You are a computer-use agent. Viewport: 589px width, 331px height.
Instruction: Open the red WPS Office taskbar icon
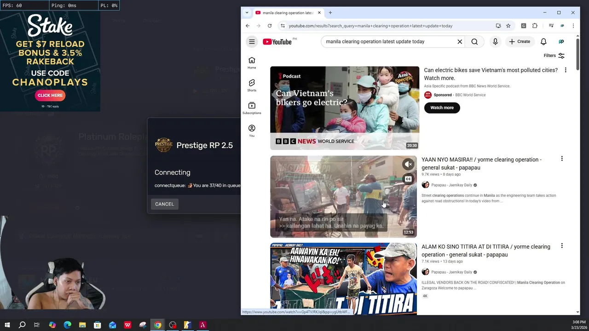(x=127, y=325)
